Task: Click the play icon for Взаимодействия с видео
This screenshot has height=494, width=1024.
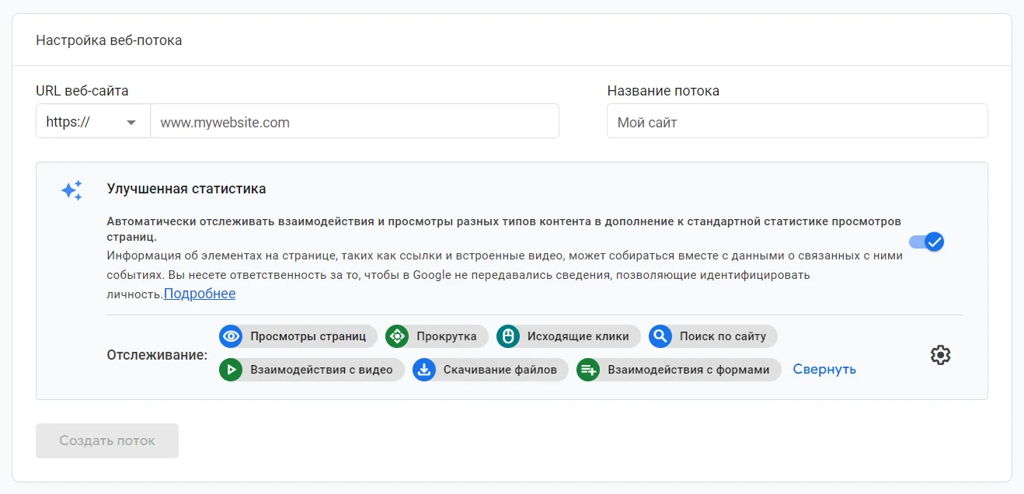Action: 231,370
